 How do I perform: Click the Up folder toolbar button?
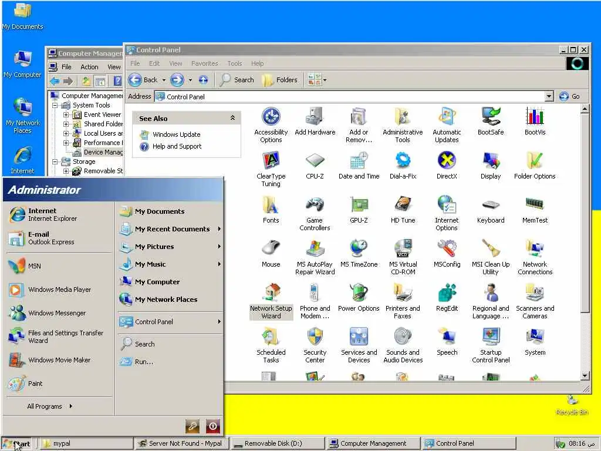(x=203, y=80)
